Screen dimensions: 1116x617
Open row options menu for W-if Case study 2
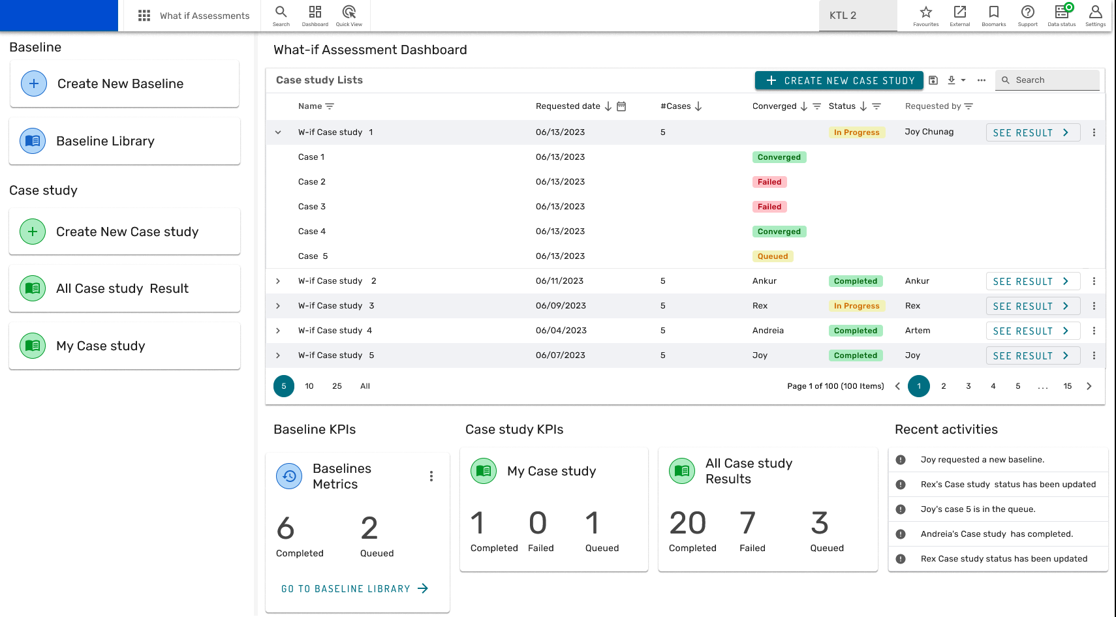coord(1094,281)
